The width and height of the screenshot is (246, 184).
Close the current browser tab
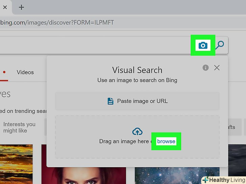click(5, 7)
